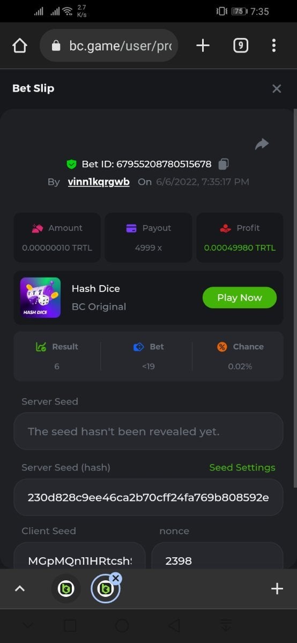Screen dimensions: 297x643
Task: Select the Client Seed field
Action: [x=79, y=557]
